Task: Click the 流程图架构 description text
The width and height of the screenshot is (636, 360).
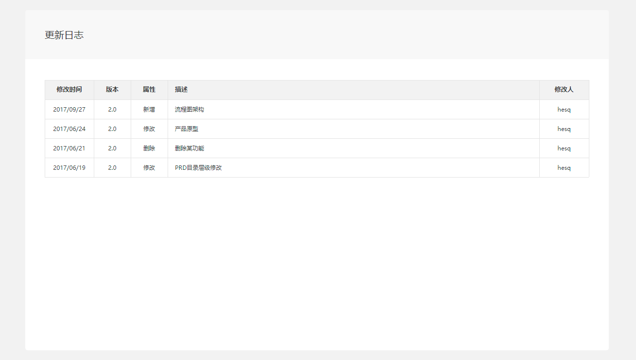Action: 189,110
